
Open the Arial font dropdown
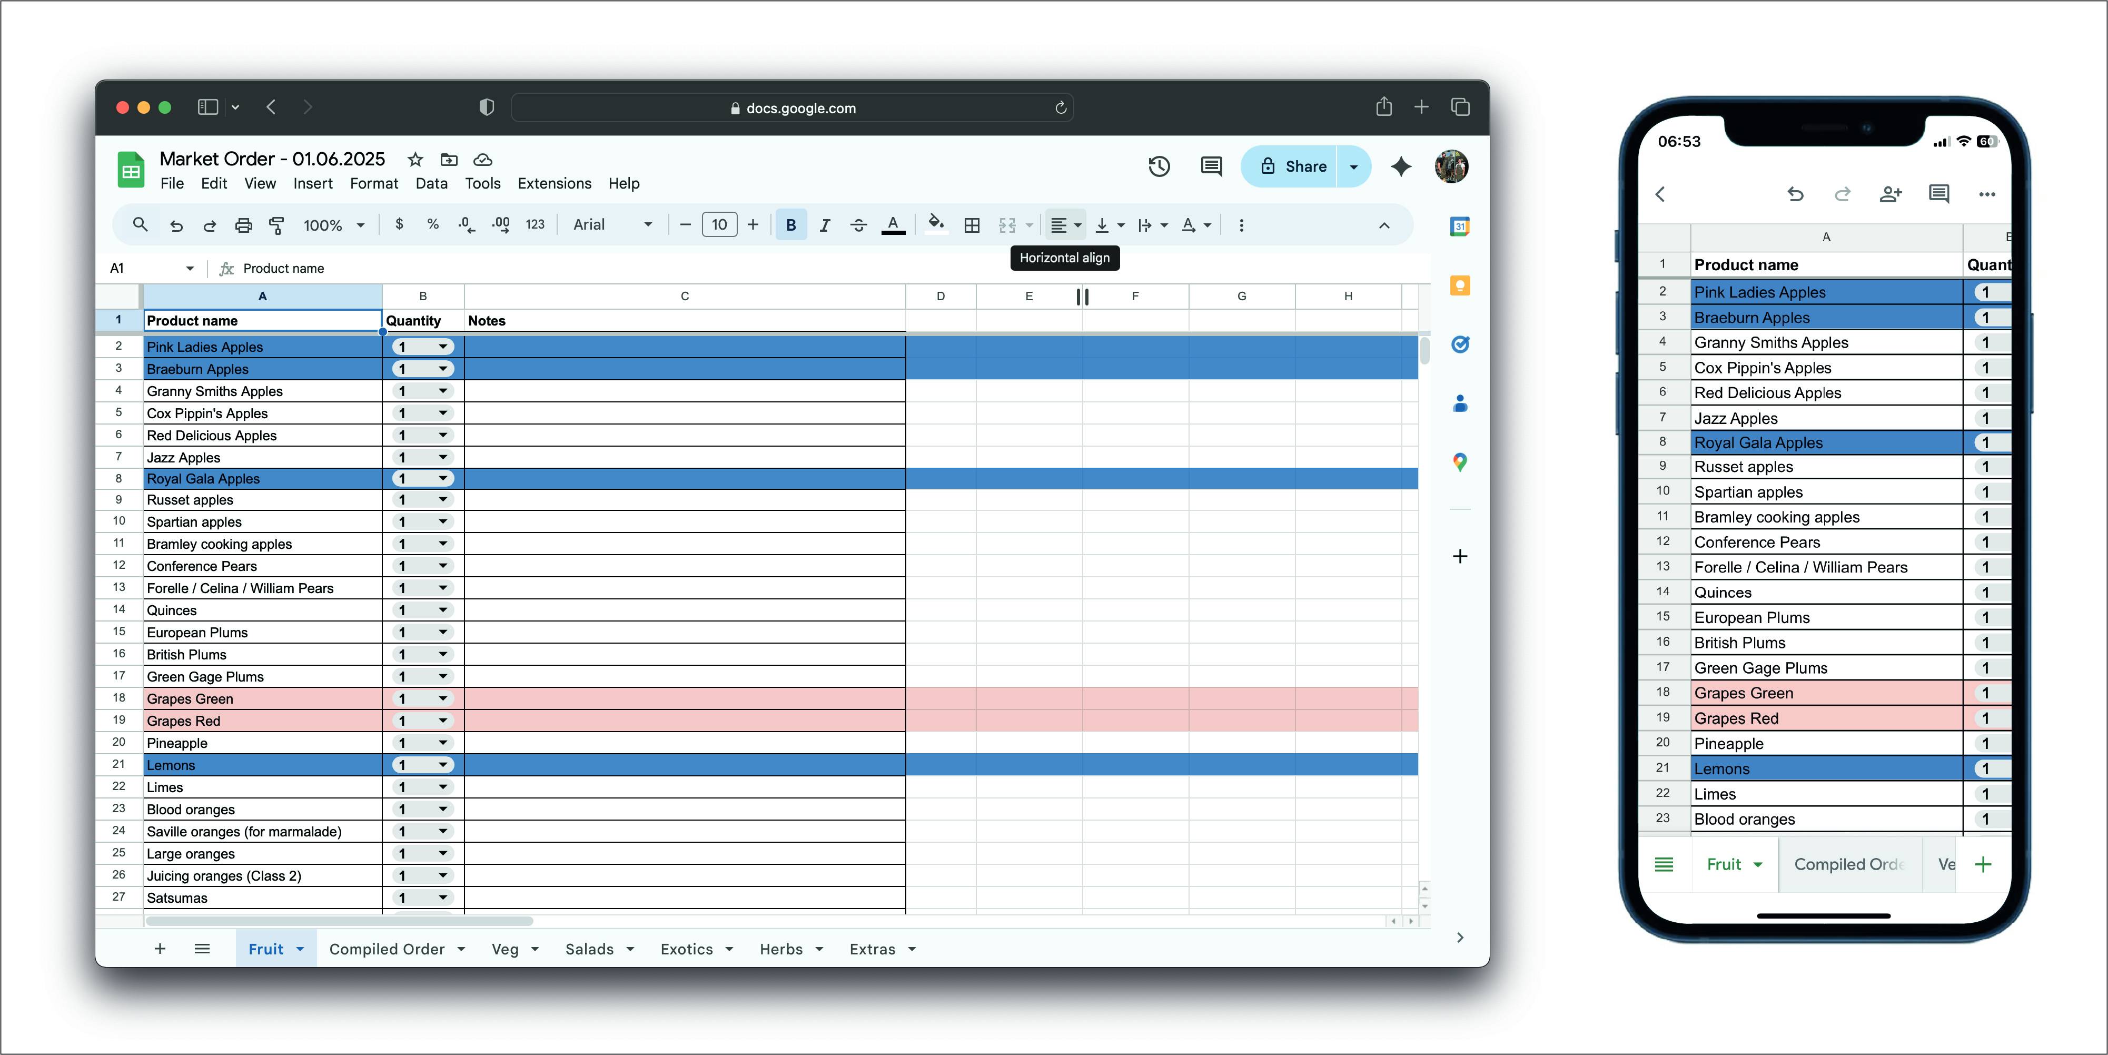pyautogui.click(x=612, y=225)
